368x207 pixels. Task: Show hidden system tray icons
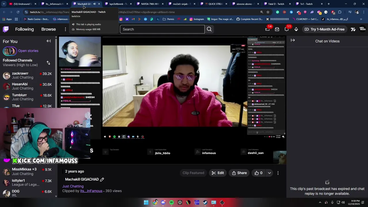point(320,202)
